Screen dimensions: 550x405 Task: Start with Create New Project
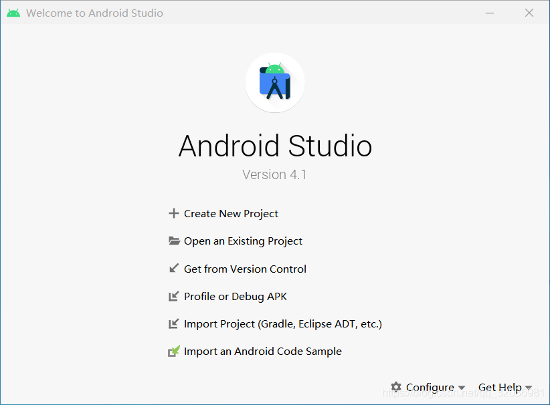[x=231, y=214]
